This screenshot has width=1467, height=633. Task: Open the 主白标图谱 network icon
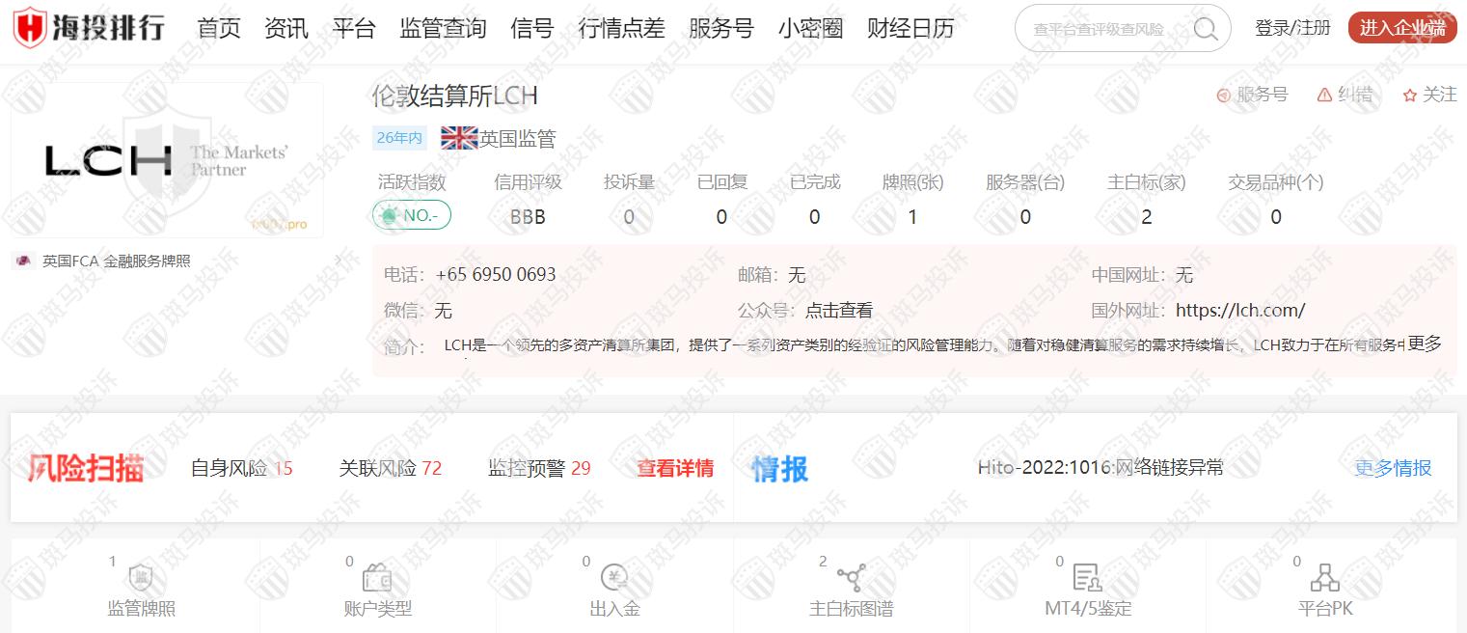tap(851, 578)
